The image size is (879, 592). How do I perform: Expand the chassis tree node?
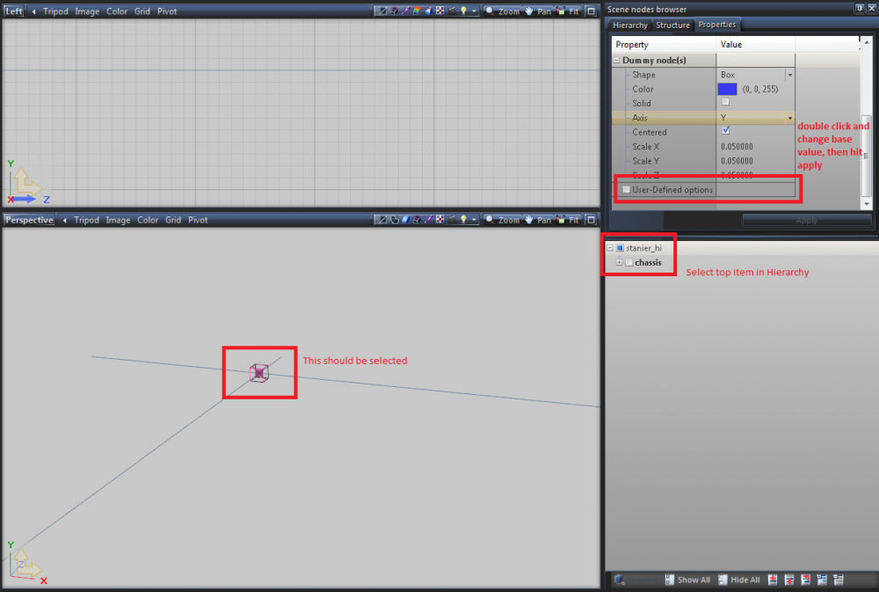pos(619,262)
